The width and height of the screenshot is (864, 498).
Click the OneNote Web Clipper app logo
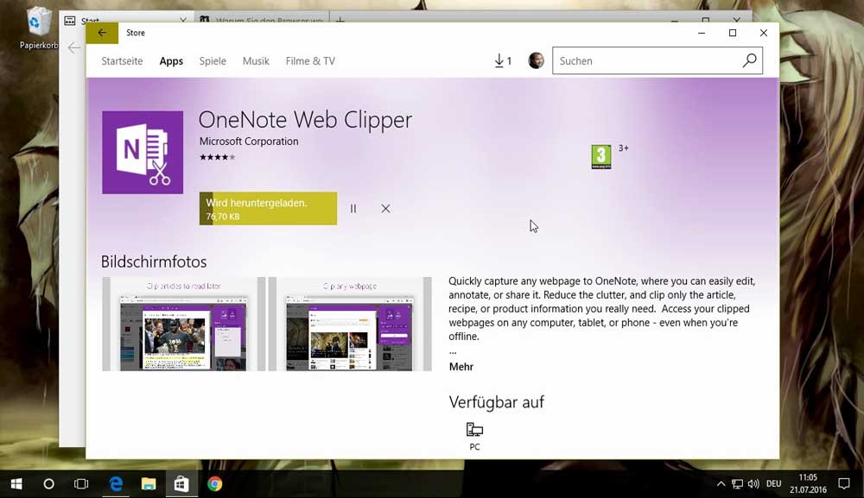point(143,153)
